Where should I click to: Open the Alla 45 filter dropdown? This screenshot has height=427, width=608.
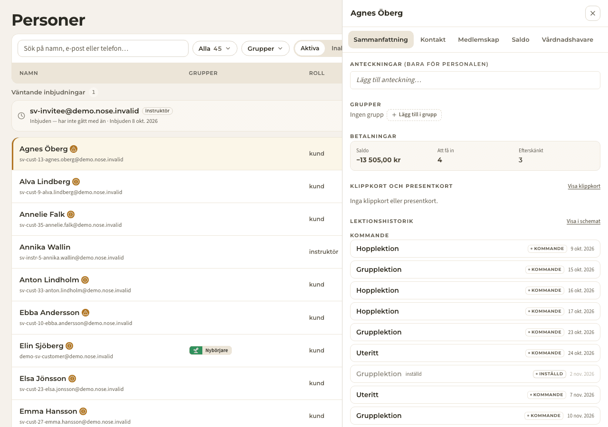[x=215, y=48]
